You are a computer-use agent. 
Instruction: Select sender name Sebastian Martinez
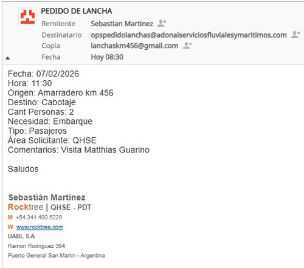click(x=122, y=24)
